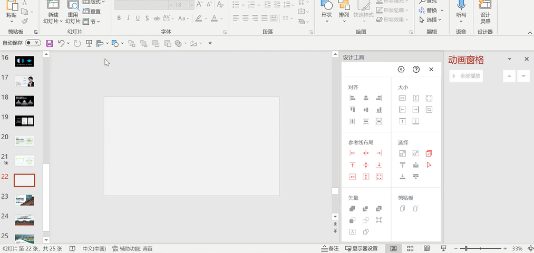
Task: Click the save icon in quick access toolbar
Action: pyautogui.click(x=50, y=43)
